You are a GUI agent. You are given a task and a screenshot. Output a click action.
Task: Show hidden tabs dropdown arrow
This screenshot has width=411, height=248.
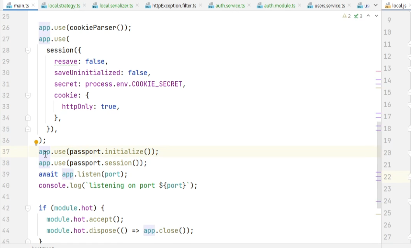tap(376, 5)
